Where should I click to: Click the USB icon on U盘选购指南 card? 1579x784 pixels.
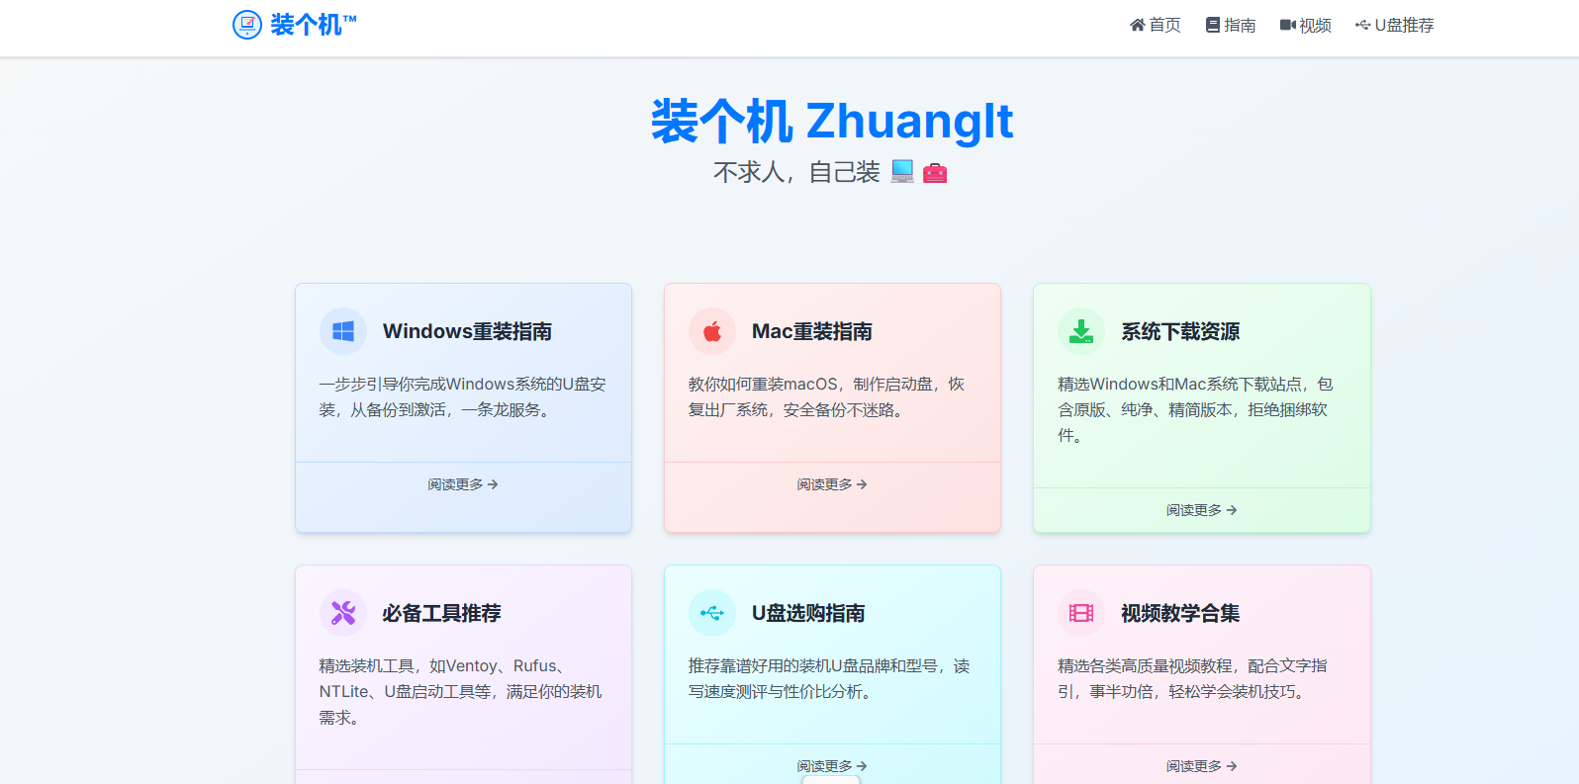pyautogui.click(x=712, y=613)
